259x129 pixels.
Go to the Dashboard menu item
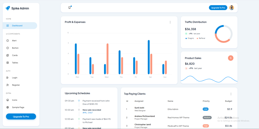click(x=20, y=26)
